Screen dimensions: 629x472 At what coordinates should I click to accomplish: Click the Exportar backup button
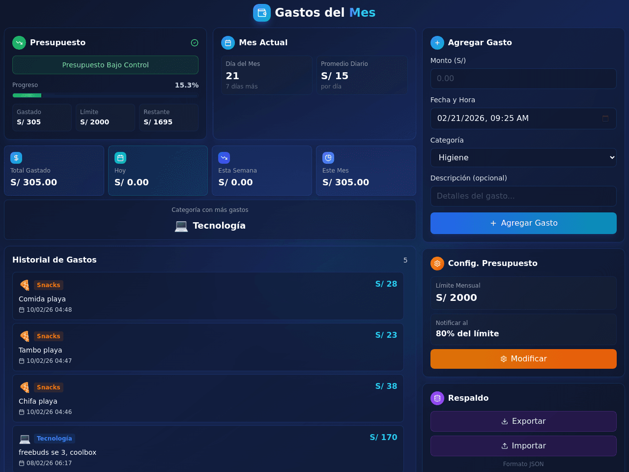[x=523, y=421]
